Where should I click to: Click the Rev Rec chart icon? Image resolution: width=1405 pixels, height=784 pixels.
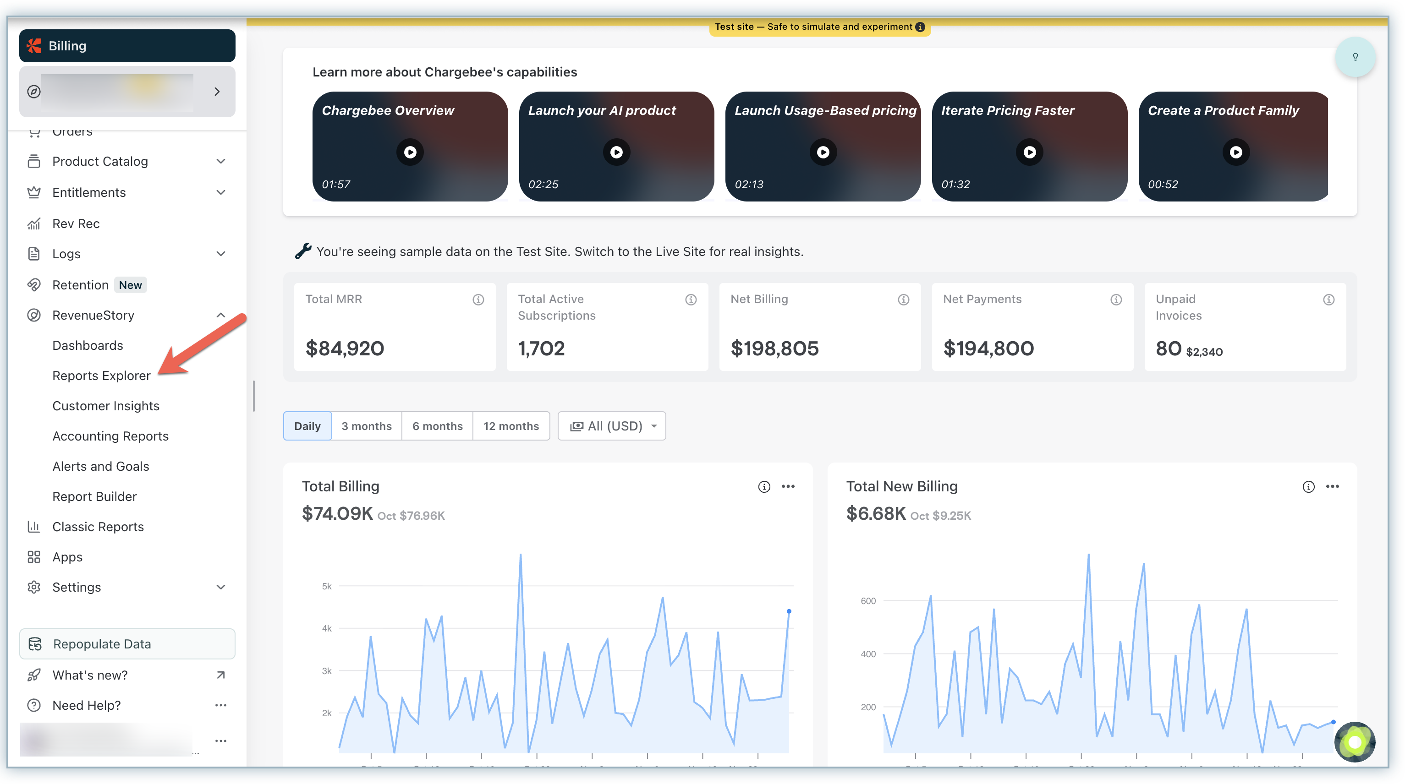[34, 223]
